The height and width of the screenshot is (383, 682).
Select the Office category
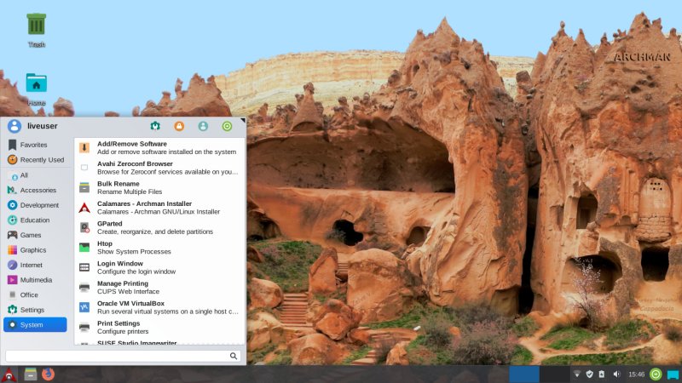(x=35, y=294)
